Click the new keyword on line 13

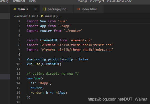click(x=30, y=78)
